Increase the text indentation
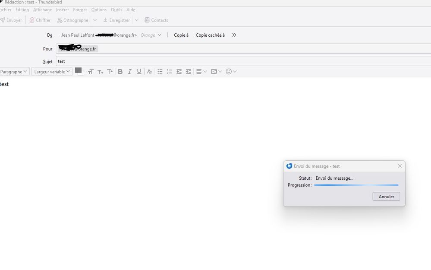Screen dimensions: 431x270 pos(188,71)
